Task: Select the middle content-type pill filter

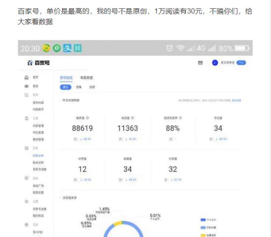Action: pyautogui.click(x=79, y=87)
